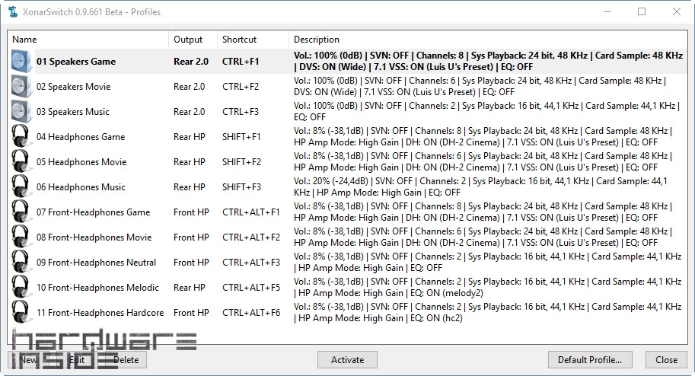Click the speaker icon for 03 Speakers Music
The width and height of the screenshot is (695, 376).
coord(21,112)
